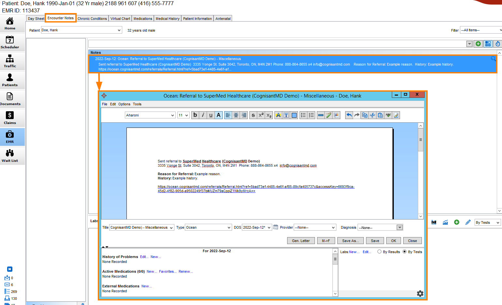Toggle underline formatting in note editor
The height and width of the screenshot is (305, 502).
(211, 115)
